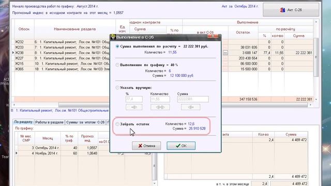Click the 4 489 472 sum cell in first row
This screenshot has width=331, height=186.
tap(291, 140)
